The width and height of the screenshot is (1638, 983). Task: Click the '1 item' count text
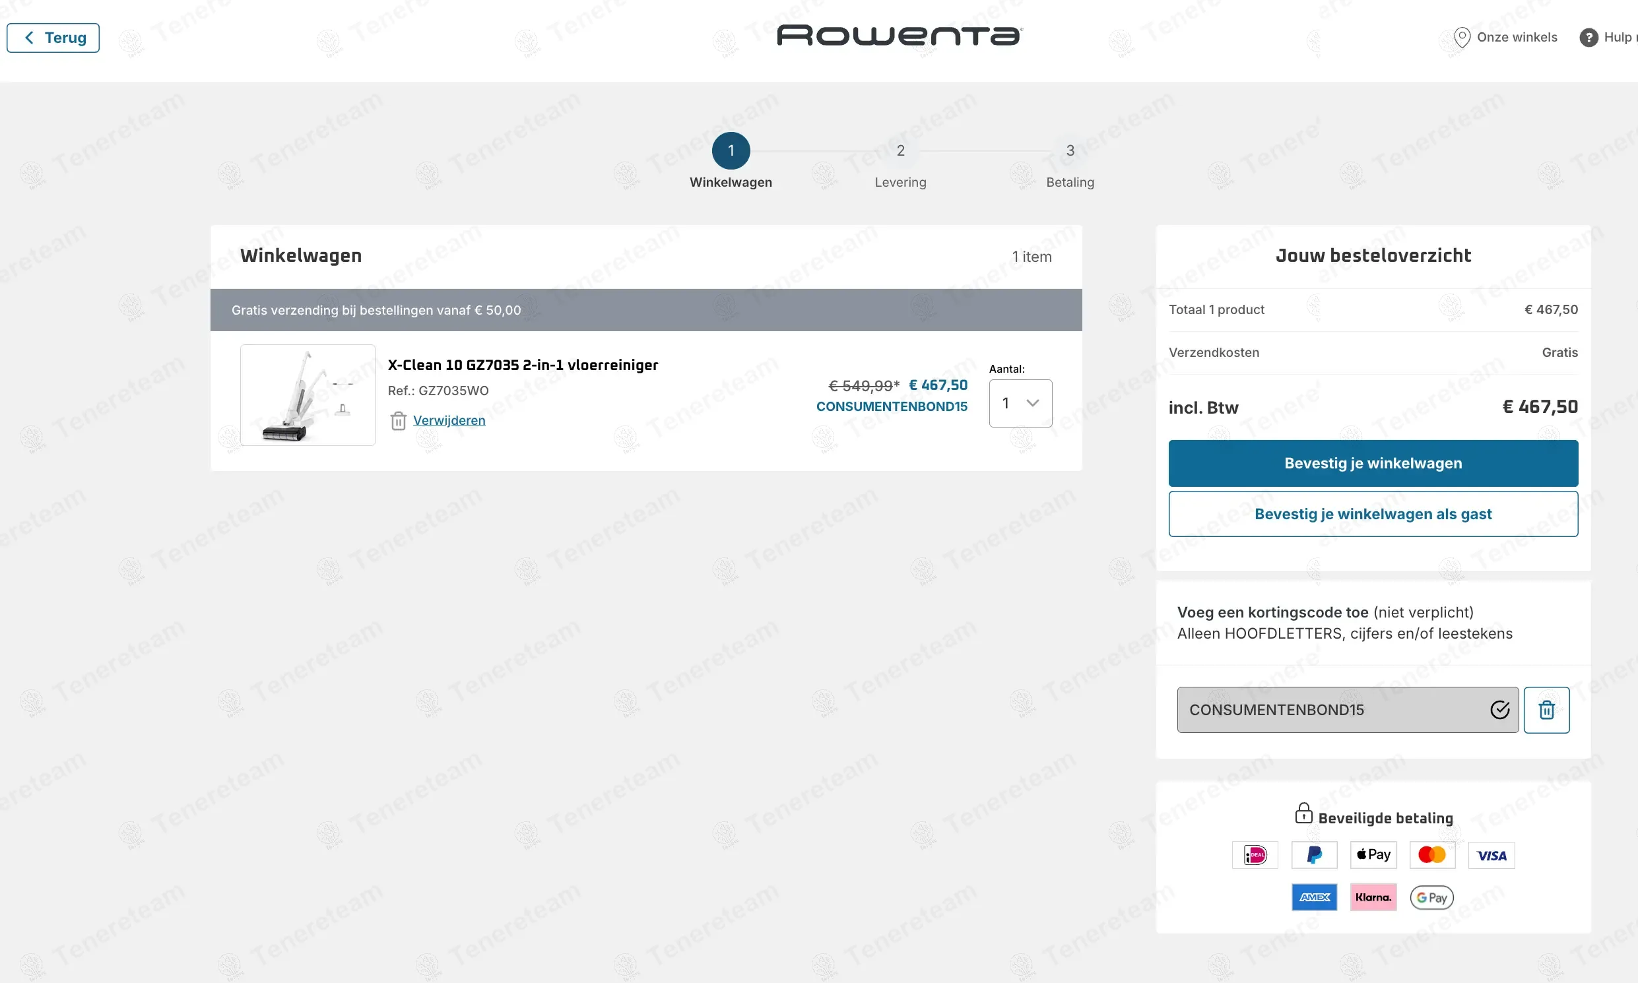tap(1032, 257)
